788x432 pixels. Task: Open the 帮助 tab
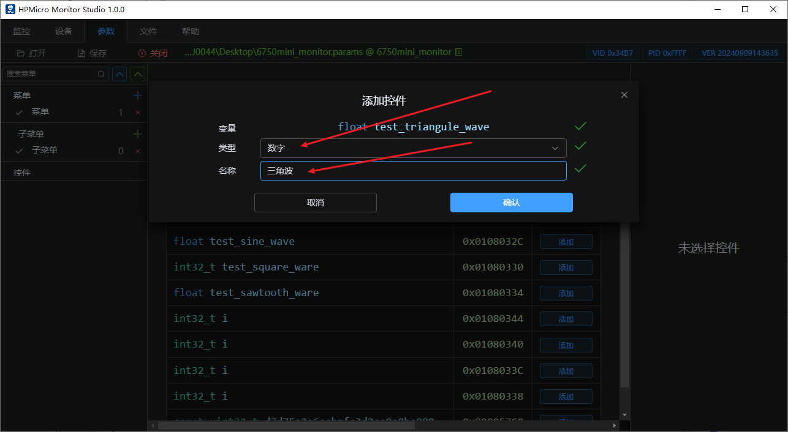pos(191,31)
